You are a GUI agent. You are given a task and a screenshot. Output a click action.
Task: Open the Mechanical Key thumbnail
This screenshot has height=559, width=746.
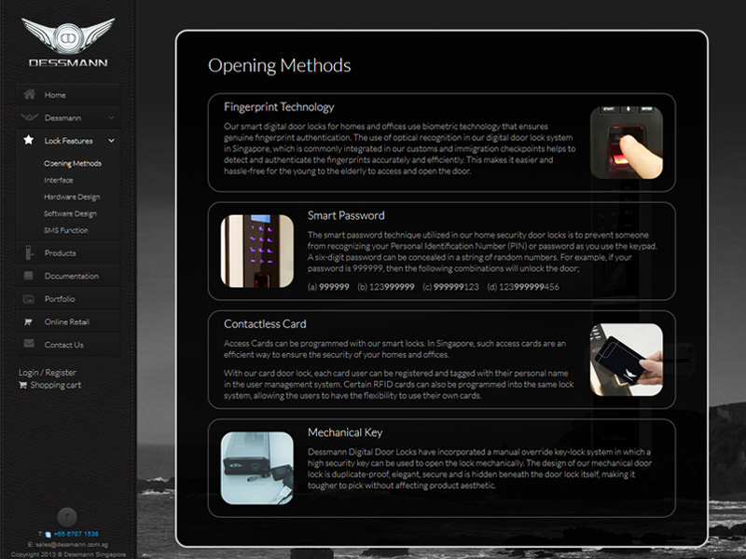(257, 469)
